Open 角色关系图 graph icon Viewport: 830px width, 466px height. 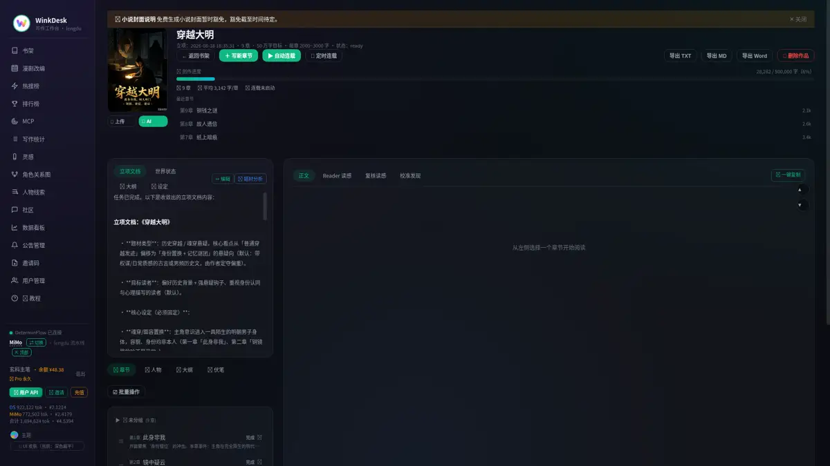[x=15, y=175]
